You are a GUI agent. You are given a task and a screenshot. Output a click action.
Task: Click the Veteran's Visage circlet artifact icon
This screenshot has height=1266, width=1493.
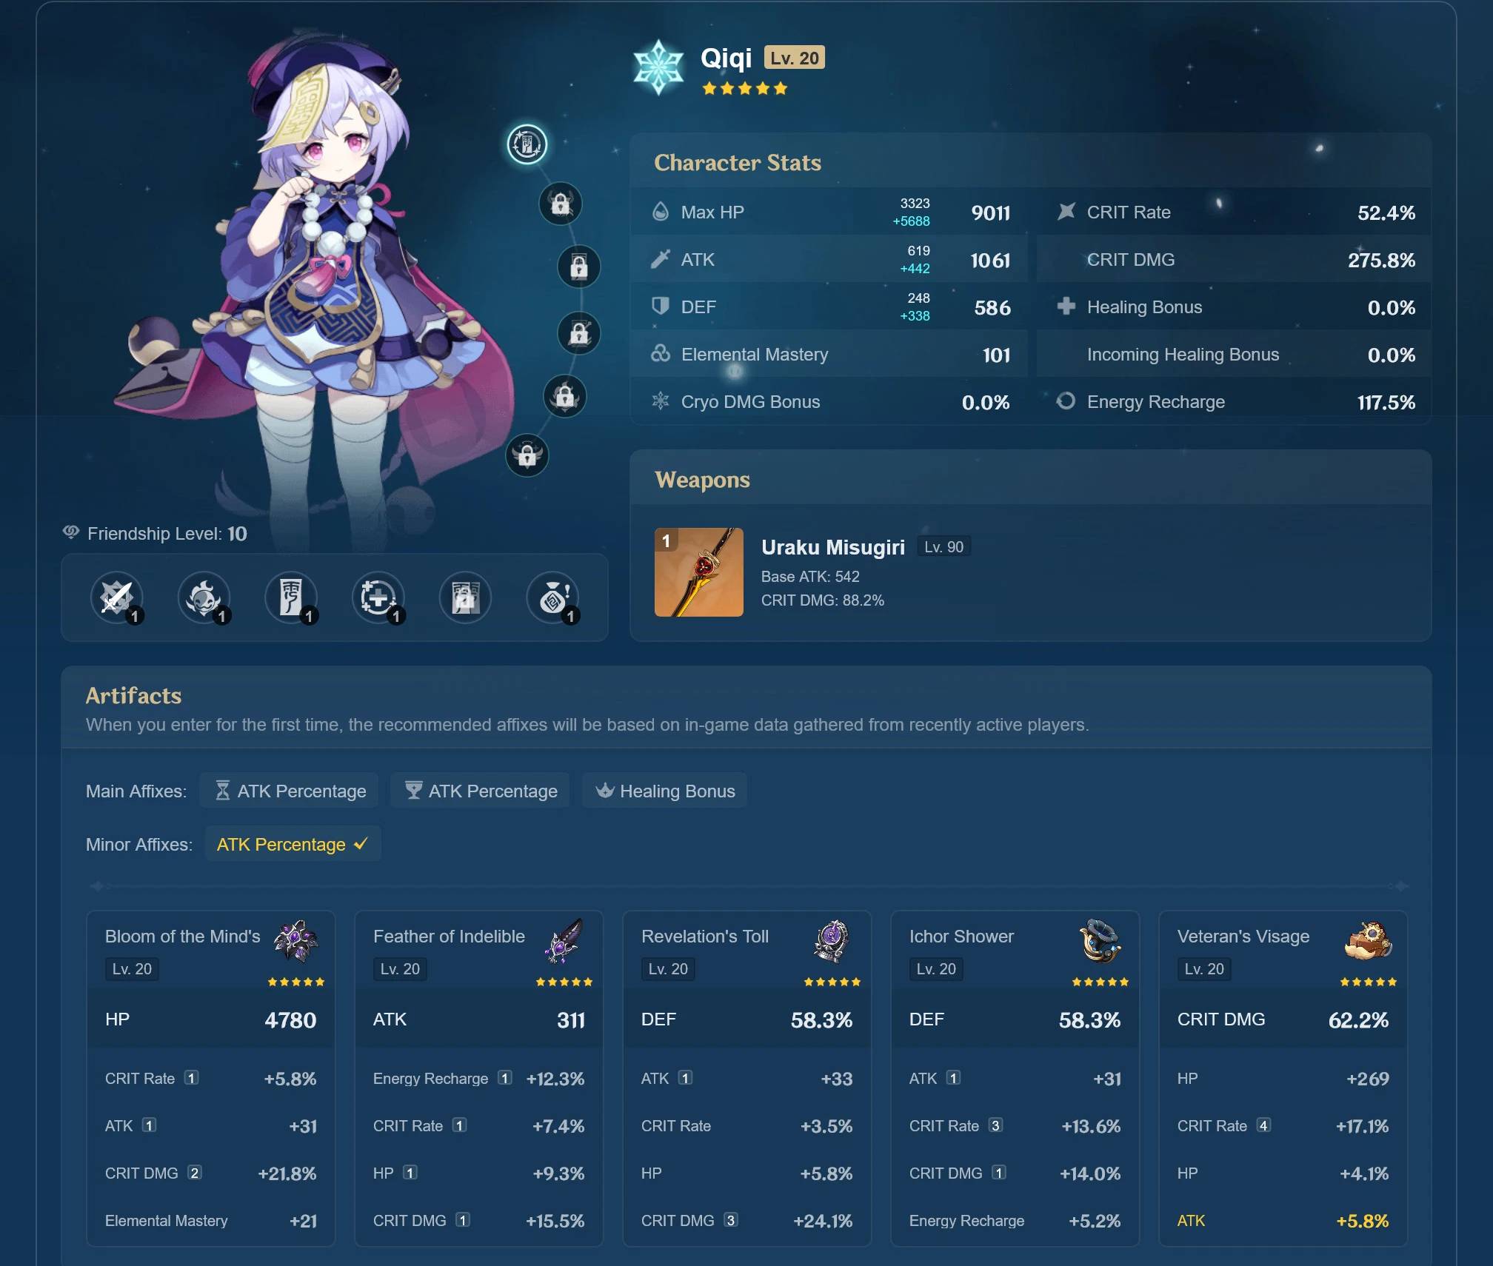point(1368,941)
